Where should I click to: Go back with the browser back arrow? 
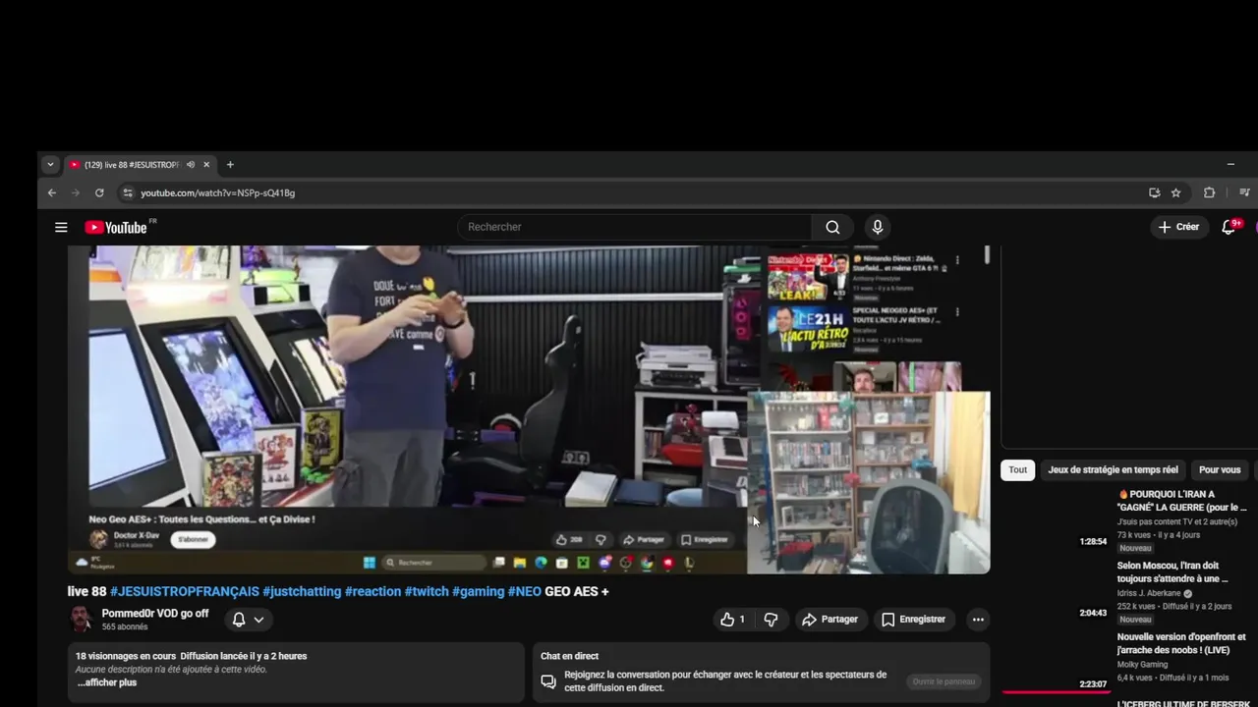[x=52, y=192]
